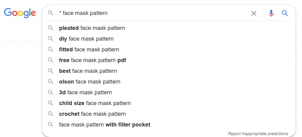Select "olson face mask pattern" suggestion
The height and width of the screenshot is (137, 302).
pyautogui.click(x=90, y=82)
